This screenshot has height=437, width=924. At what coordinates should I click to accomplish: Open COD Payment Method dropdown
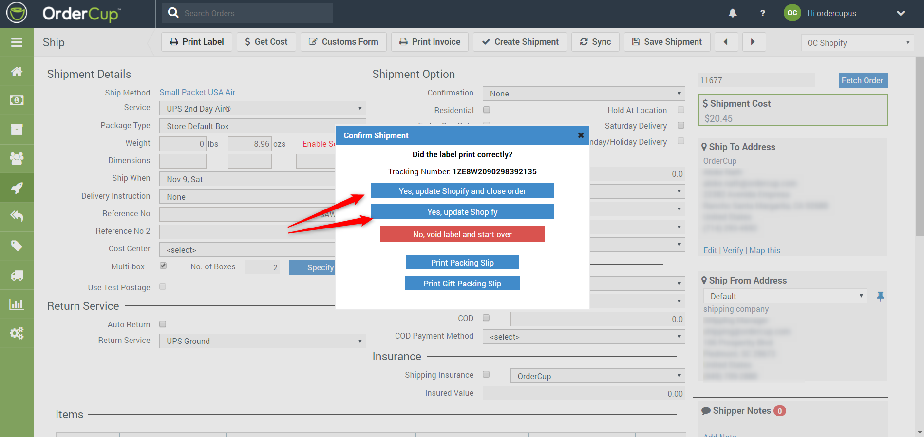click(584, 337)
